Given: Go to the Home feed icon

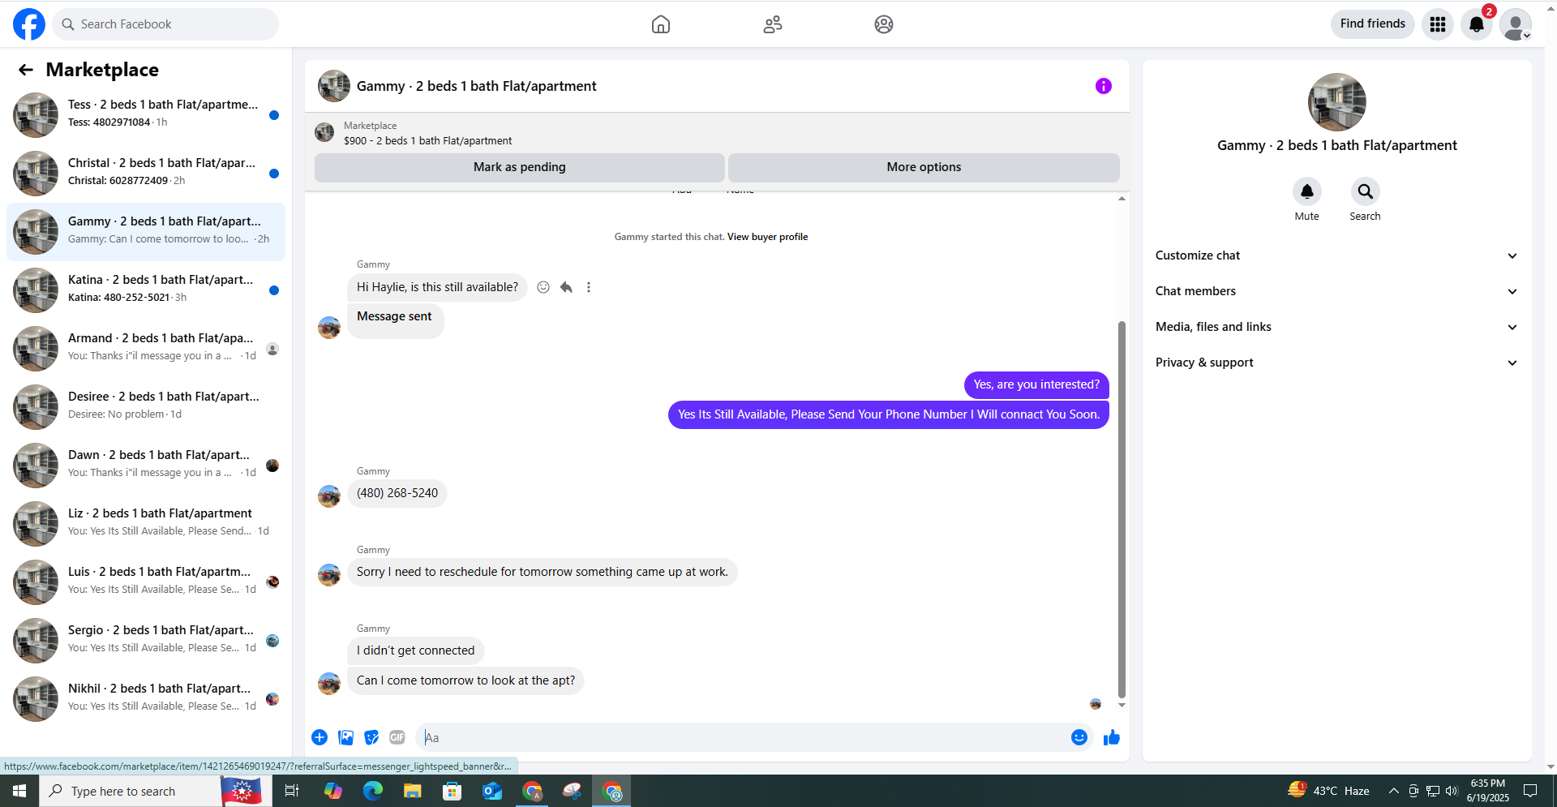Looking at the screenshot, I should click(661, 24).
